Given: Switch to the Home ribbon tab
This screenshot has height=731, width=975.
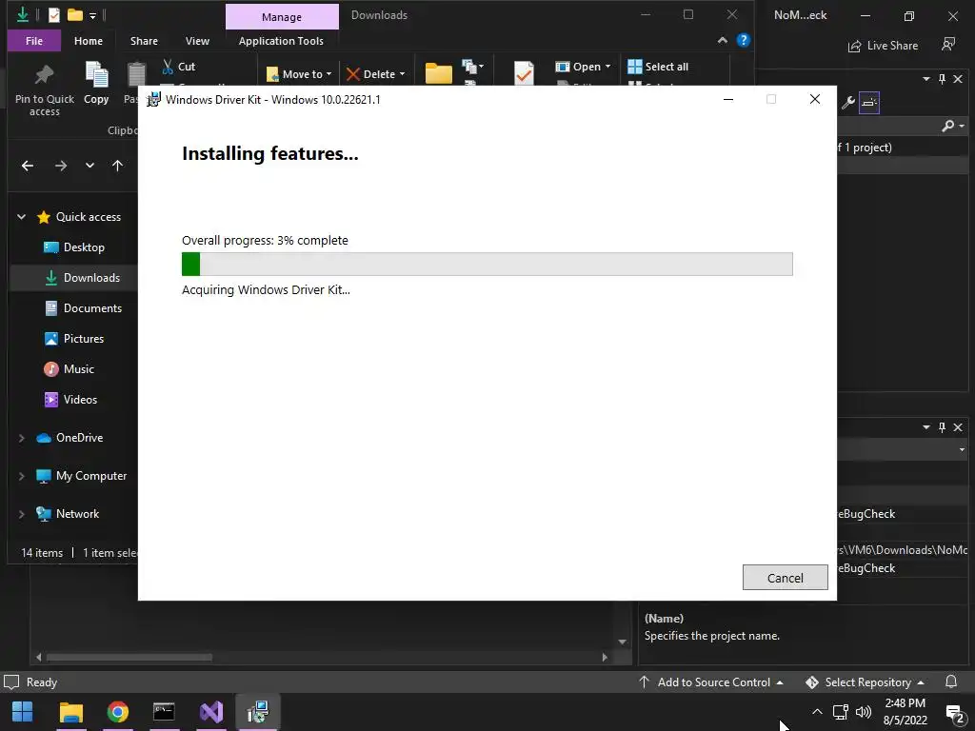Looking at the screenshot, I should pos(89,41).
